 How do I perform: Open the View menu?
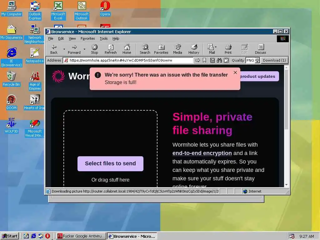72,38
